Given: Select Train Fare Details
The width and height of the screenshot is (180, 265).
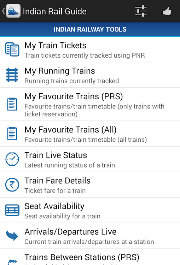Looking at the screenshot, I should click(90, 185).
